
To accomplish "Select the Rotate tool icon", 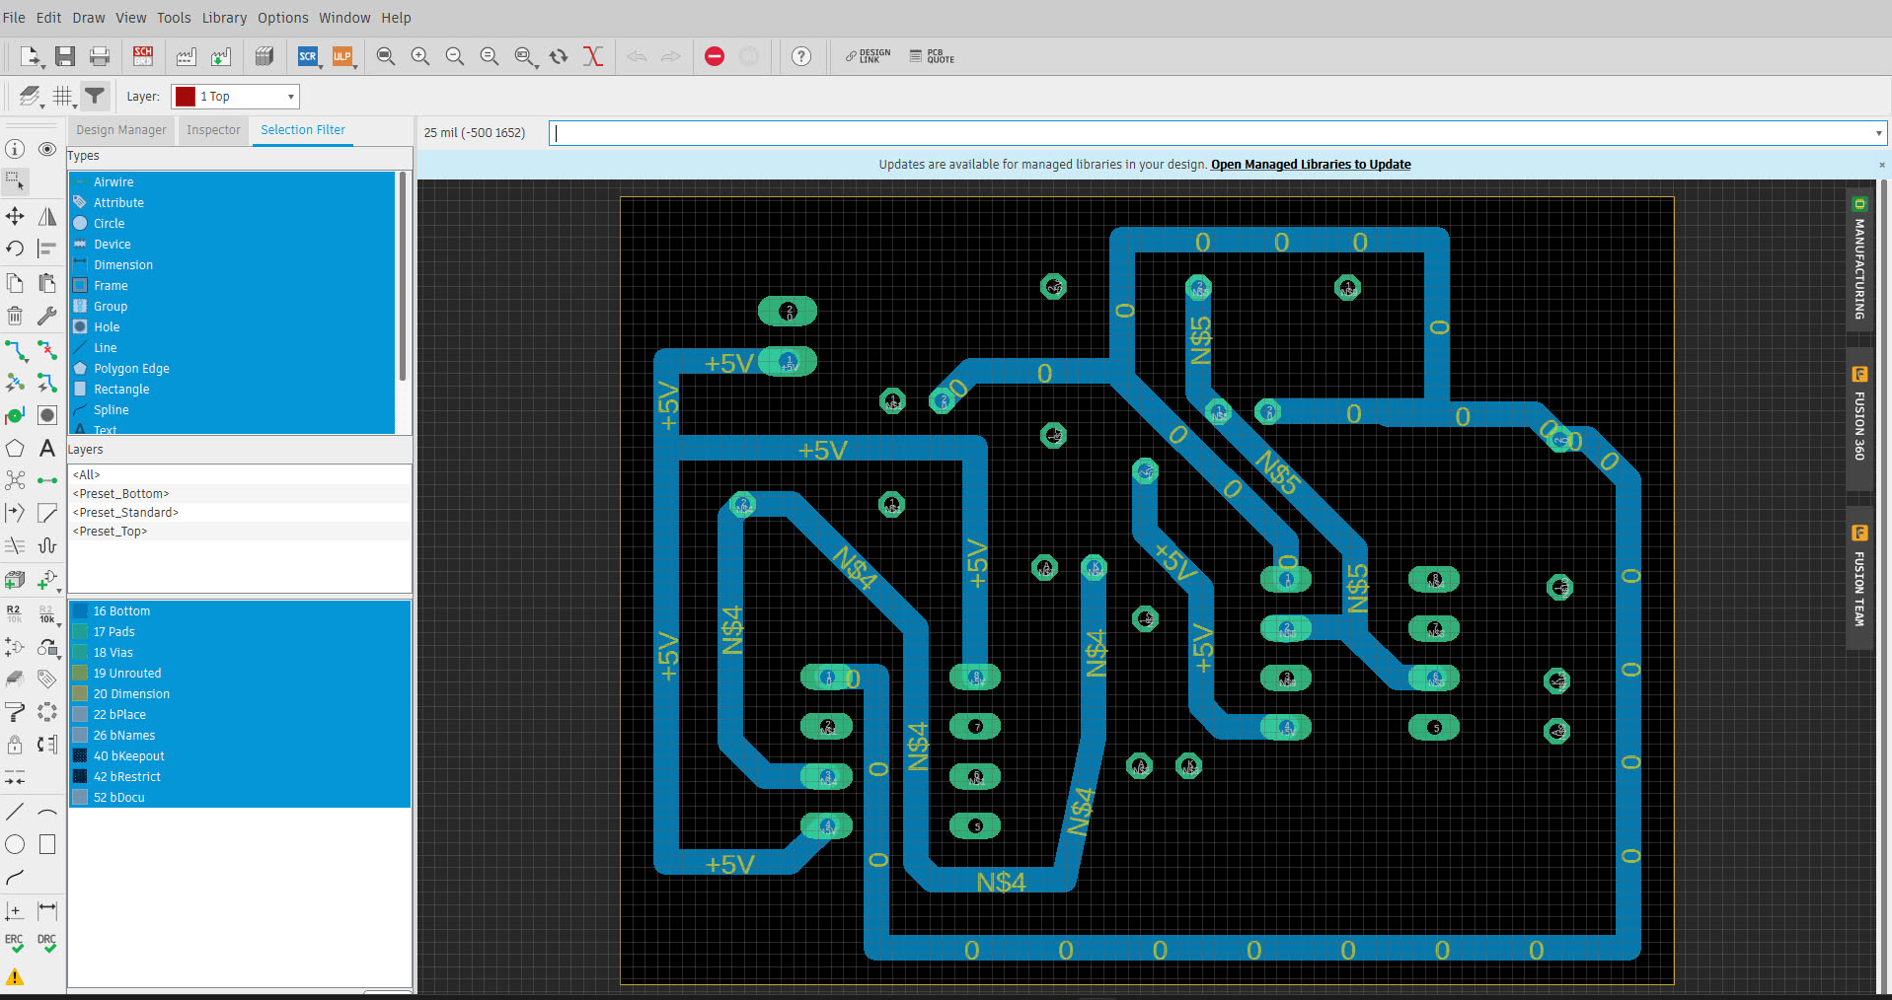I will pos(15,249).
